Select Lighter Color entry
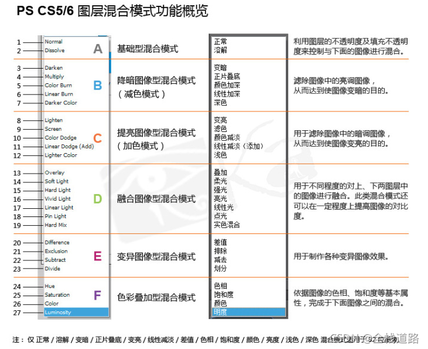Image resolution: width=428 pixels, height=349 pixels. click(60, 155)
